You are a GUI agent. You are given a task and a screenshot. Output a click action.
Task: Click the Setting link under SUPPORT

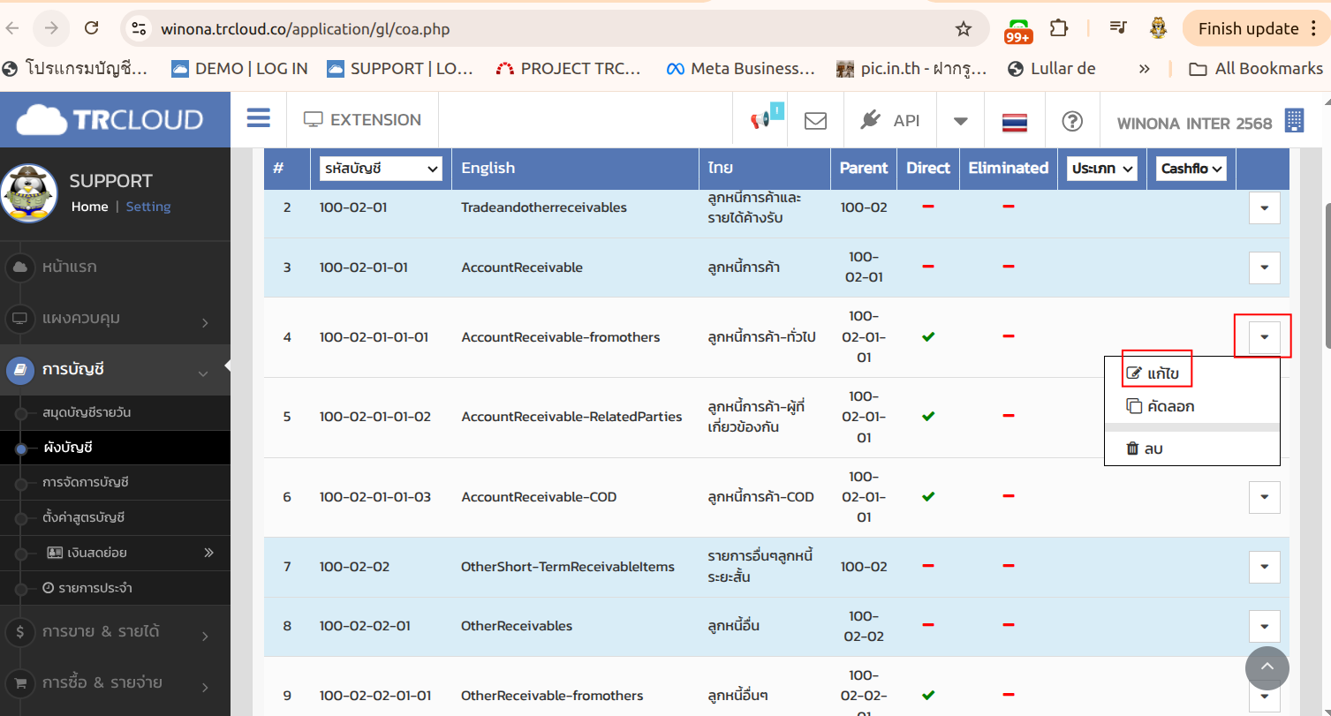pos(147,207)
